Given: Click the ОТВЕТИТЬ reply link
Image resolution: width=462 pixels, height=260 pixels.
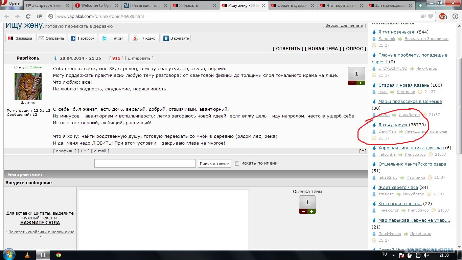Looking at the screenshot, I should point(288,48).
